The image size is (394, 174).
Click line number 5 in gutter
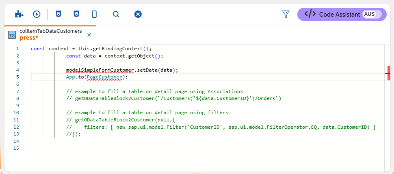(17, 77)
